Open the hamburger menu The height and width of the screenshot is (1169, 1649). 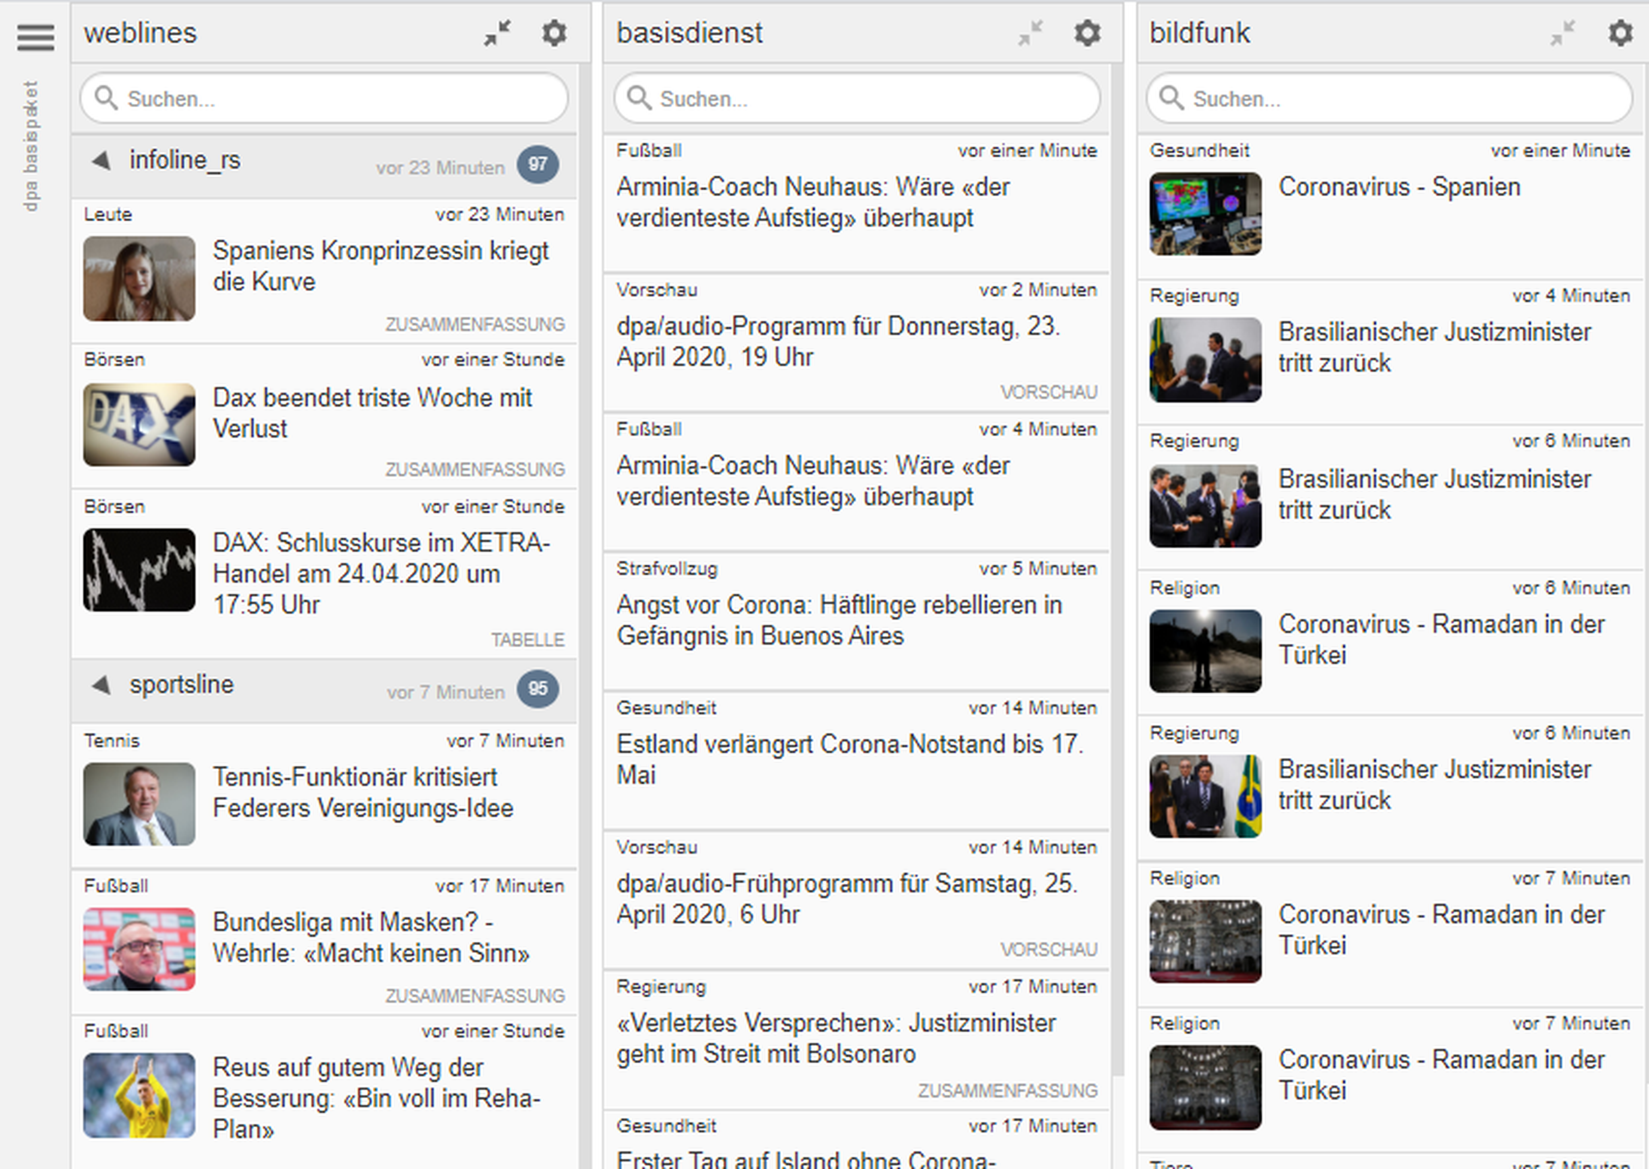point(35,37)
